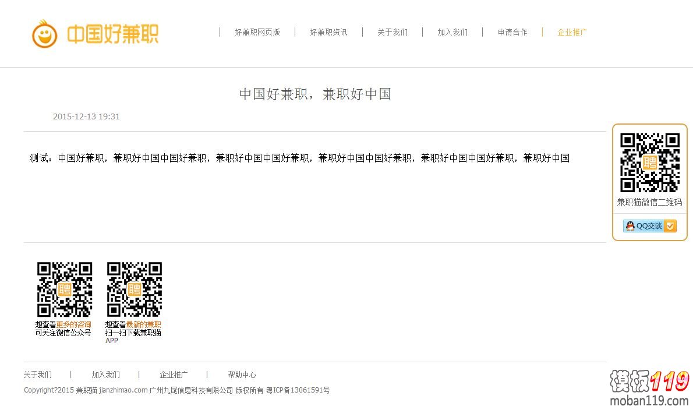Click the orange checkmark on QQ交谈 button
Screen dimensions: 693x417
pyautogui.click(x=670, y=226)
